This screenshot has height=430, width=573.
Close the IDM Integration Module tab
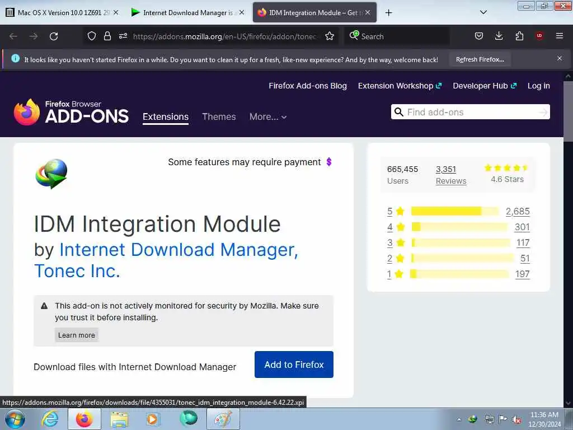click(x=368, y=12)
